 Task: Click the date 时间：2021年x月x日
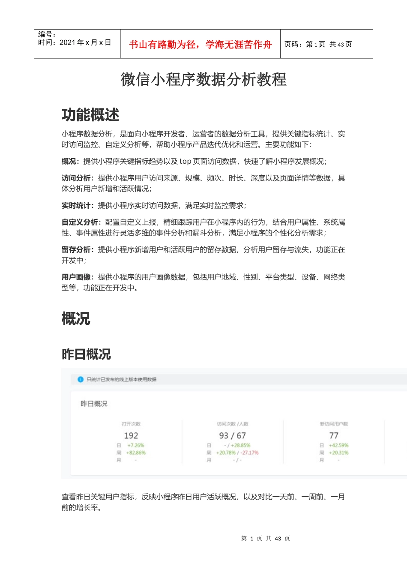[75, 42]
